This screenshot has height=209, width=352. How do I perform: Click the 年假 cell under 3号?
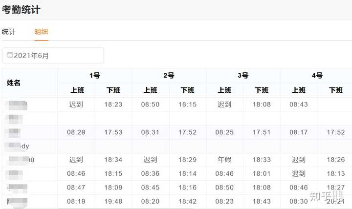[x=224, y=160]
